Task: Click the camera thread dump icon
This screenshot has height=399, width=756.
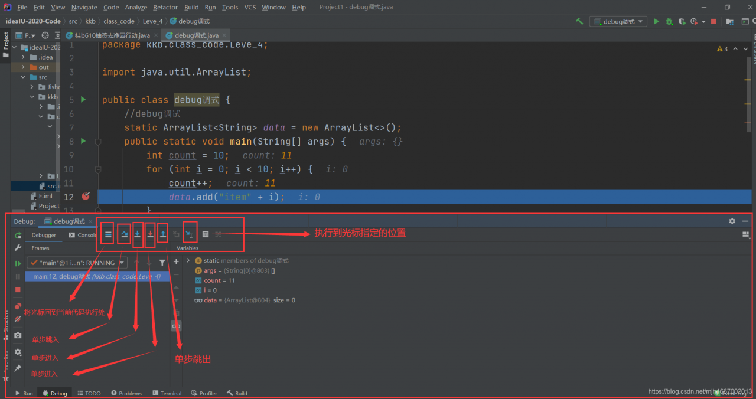Action: (x=18, y=335)
